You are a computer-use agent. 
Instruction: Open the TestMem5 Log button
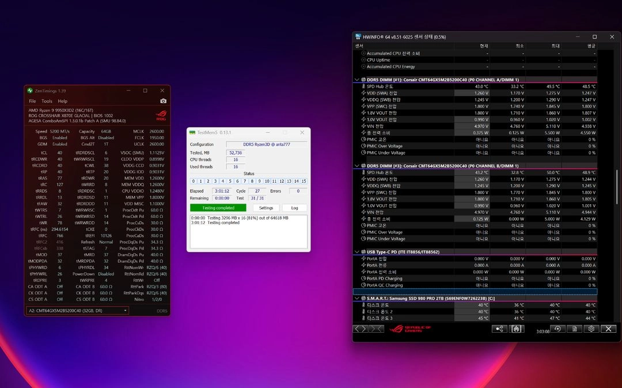(294, 208)
